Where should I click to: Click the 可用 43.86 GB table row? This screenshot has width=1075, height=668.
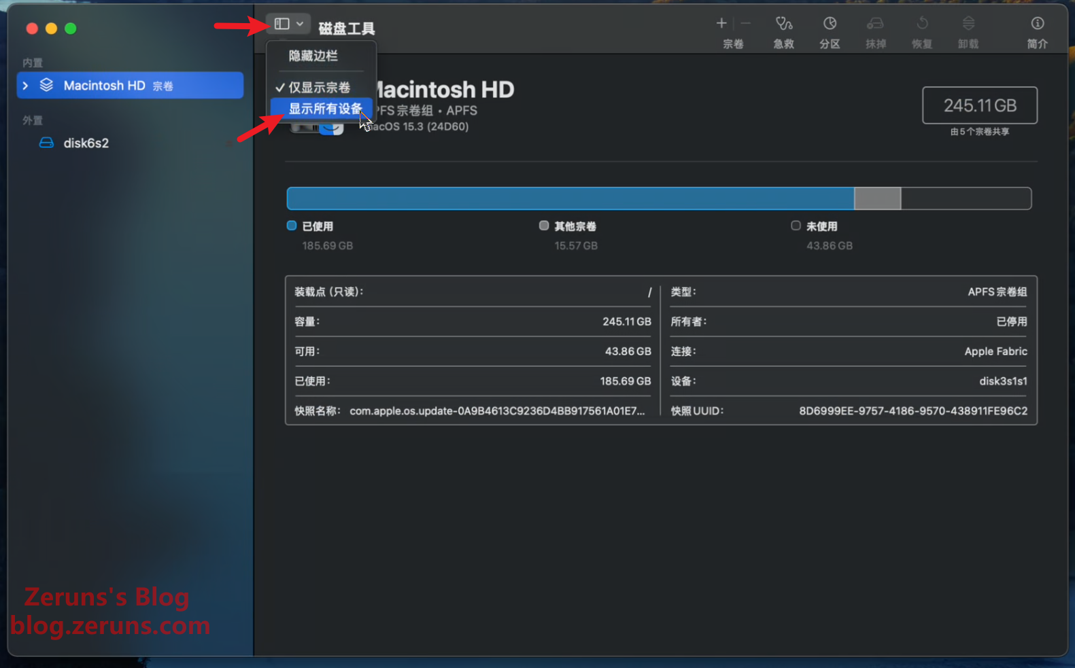coord(473,351)
